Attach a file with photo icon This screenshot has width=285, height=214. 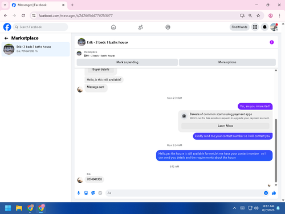coord(86,193)
